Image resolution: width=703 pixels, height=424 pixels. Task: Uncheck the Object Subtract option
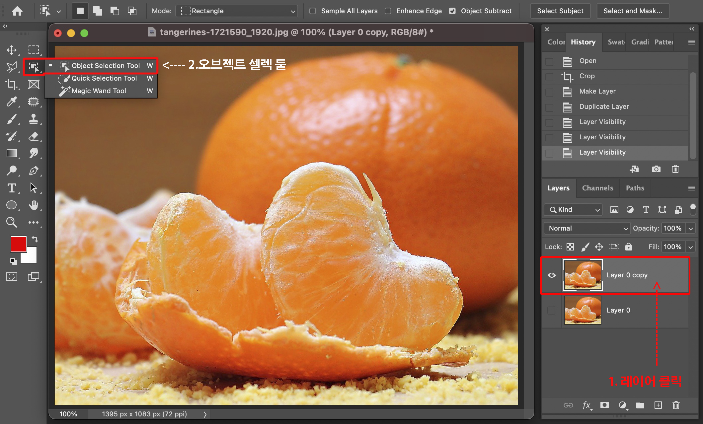pos(452,11)
